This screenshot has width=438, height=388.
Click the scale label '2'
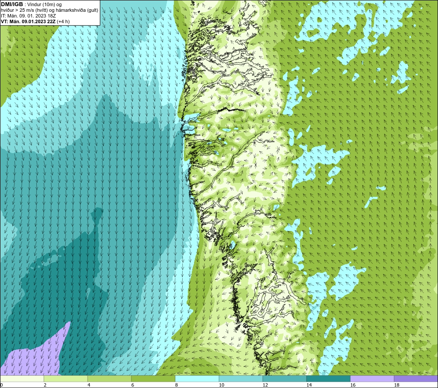point(45,385)
